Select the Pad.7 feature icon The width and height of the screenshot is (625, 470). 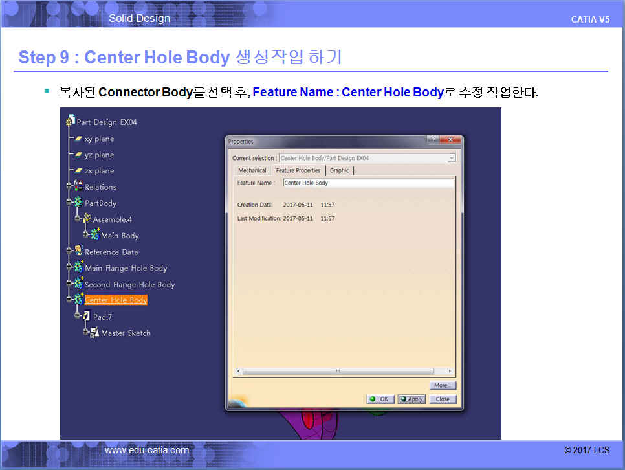coord(87,317)
